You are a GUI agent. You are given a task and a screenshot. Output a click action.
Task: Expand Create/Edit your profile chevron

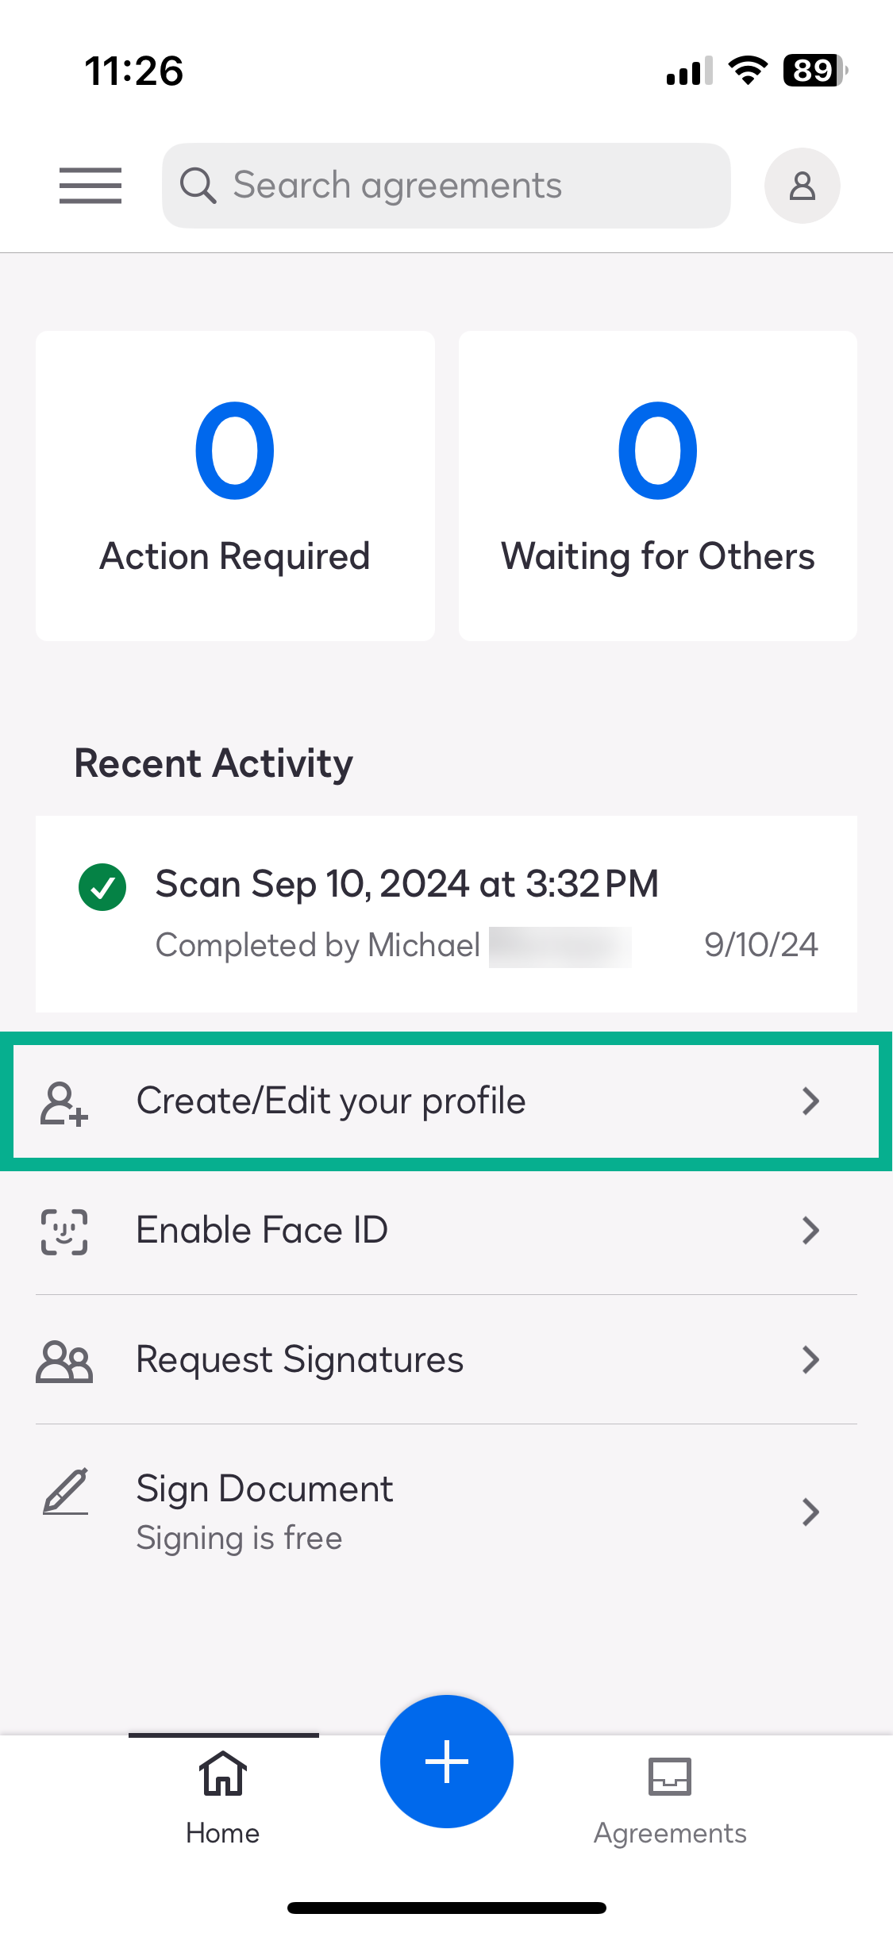tap(810, 1101)
